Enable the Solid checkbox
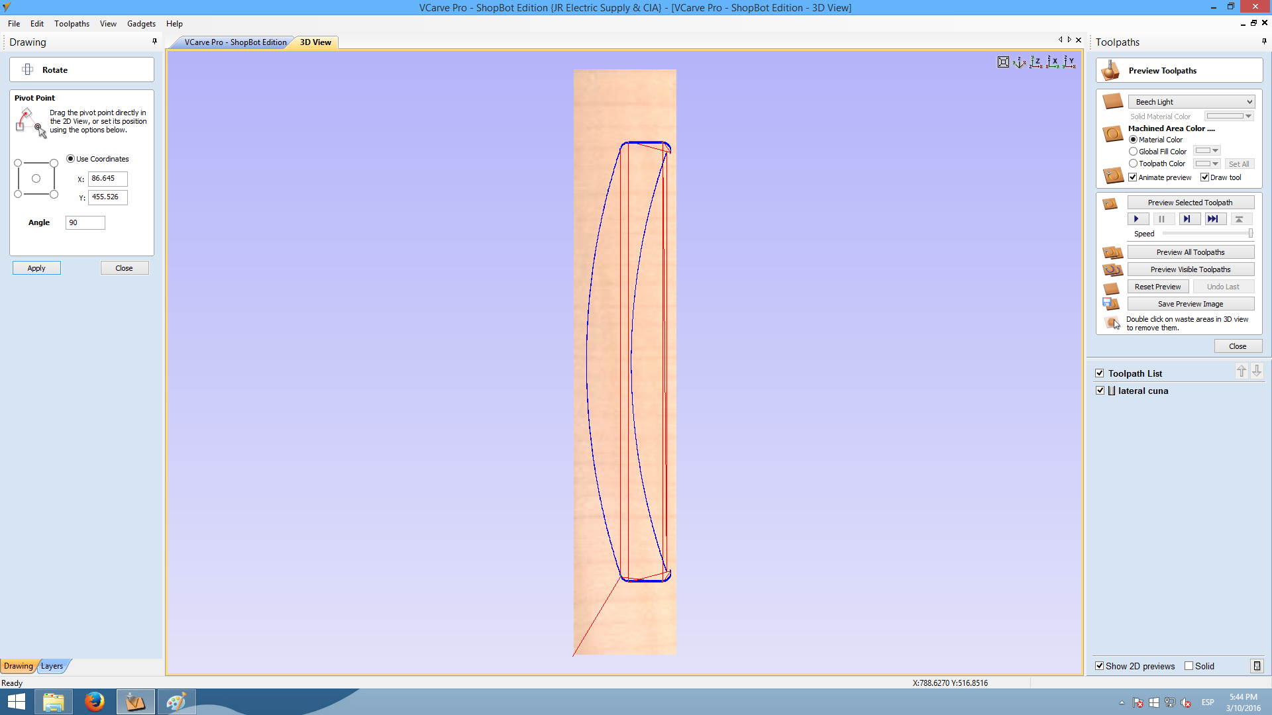Screen dimensions: 1272x715 click(x=1189, y=666)
